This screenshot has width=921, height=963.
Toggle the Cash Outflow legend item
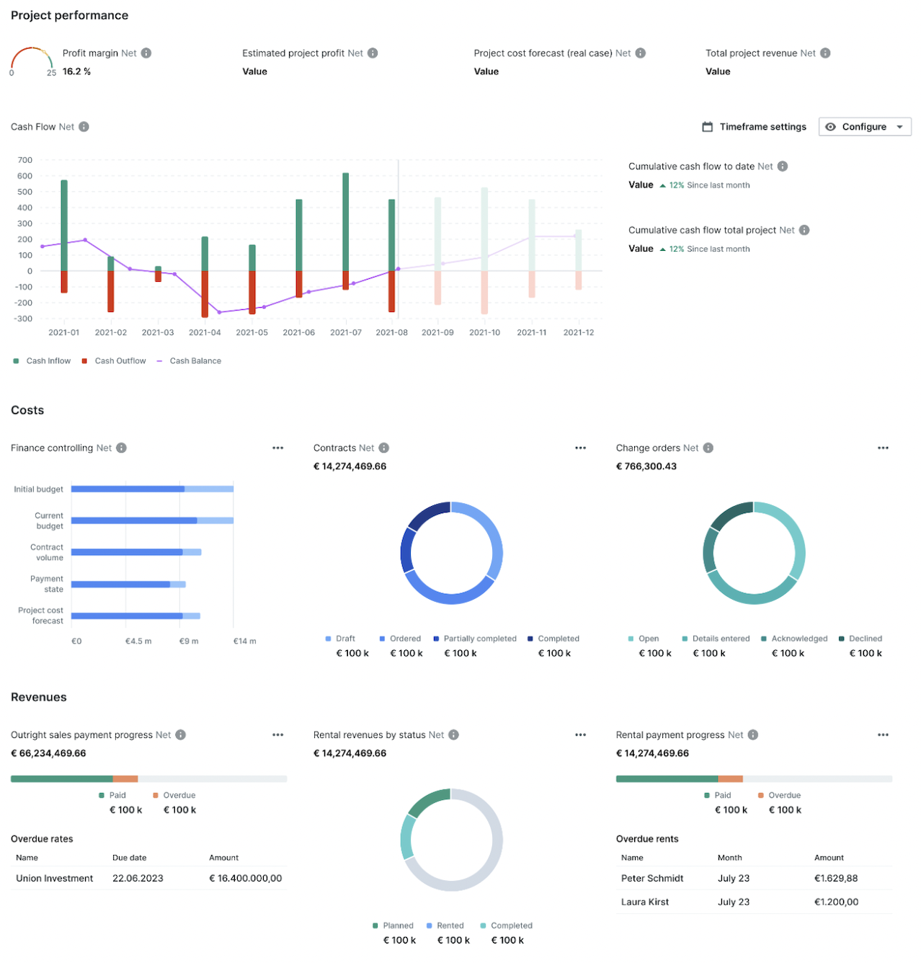tap(114, 360)
